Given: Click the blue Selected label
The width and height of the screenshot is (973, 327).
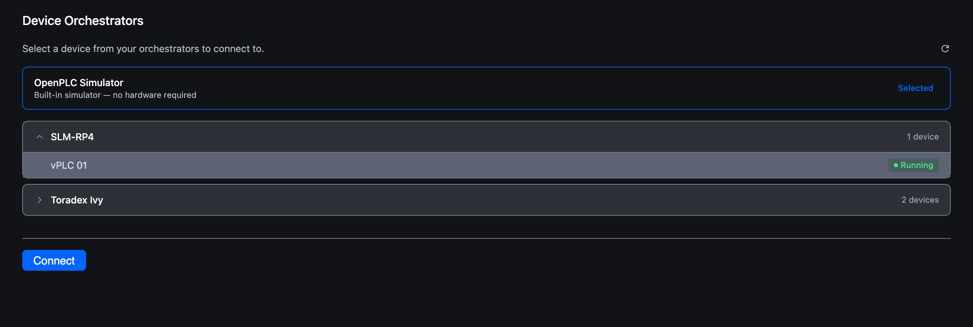Looking at the screenshot, I should [x=915, y=89].
